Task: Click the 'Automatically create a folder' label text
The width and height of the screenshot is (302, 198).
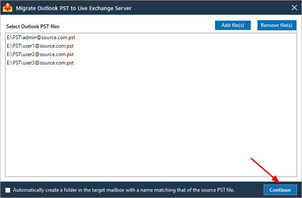Action: pyautogui.click(x=123, y=190)
